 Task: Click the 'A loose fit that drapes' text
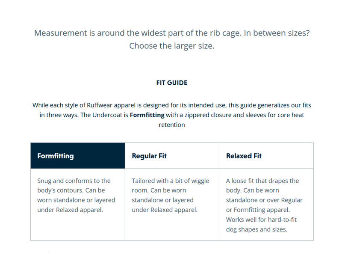coord(262,181)
